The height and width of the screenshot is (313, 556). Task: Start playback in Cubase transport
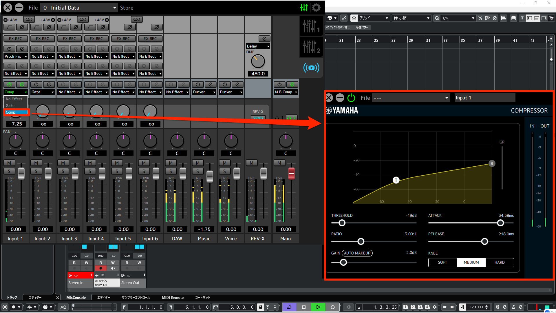[x=318, y=307]
